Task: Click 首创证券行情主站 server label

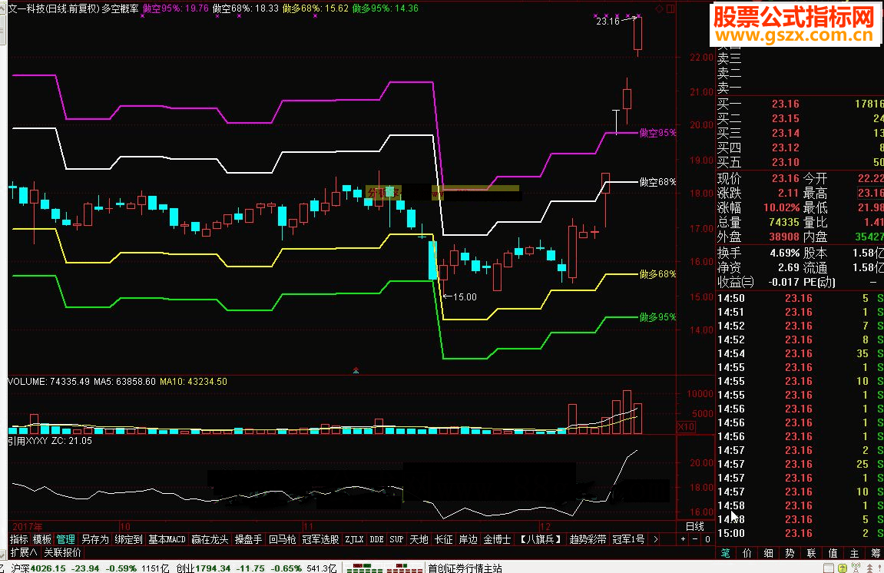Action: tap(465, 568)
